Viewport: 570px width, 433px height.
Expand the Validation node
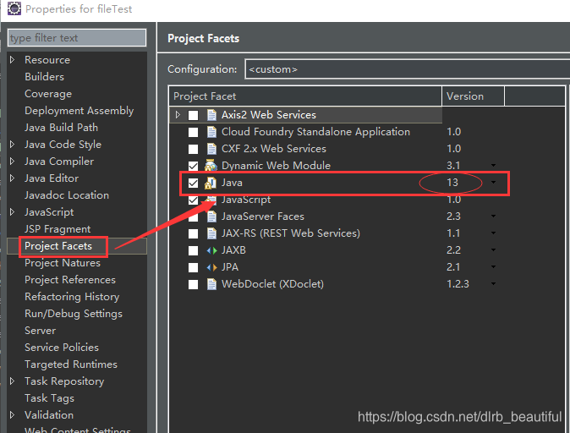pos(13,415)
